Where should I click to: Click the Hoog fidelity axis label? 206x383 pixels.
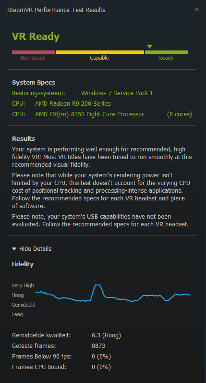[18, 296]
